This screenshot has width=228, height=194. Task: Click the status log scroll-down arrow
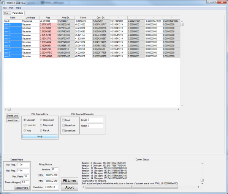click(x=202, y=184)
